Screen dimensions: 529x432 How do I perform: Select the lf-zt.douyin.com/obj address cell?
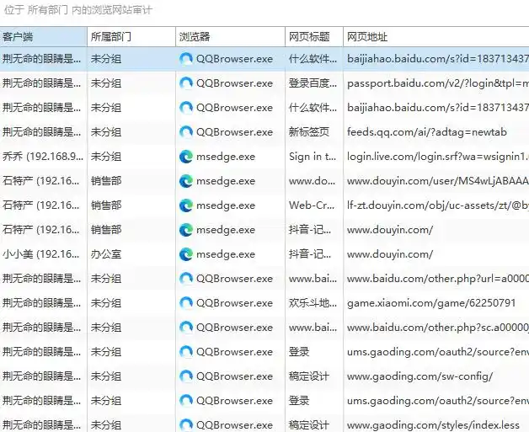coord(437,205)
